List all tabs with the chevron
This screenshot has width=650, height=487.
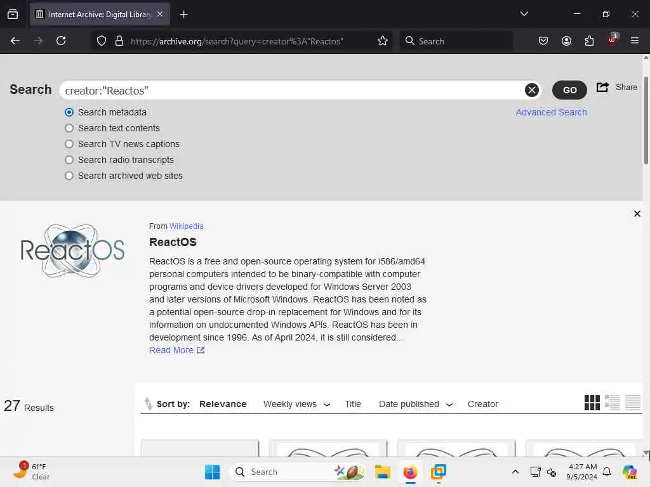pos(524,14)
